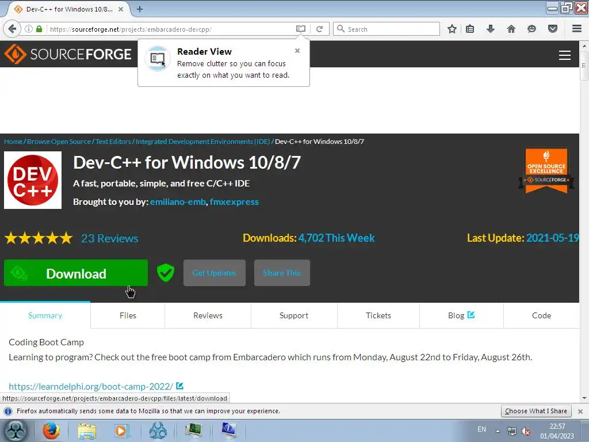589x442 pixels.
Task: Click the Blog external link icon
Action: pyautogui.click(x=471, y=315)
